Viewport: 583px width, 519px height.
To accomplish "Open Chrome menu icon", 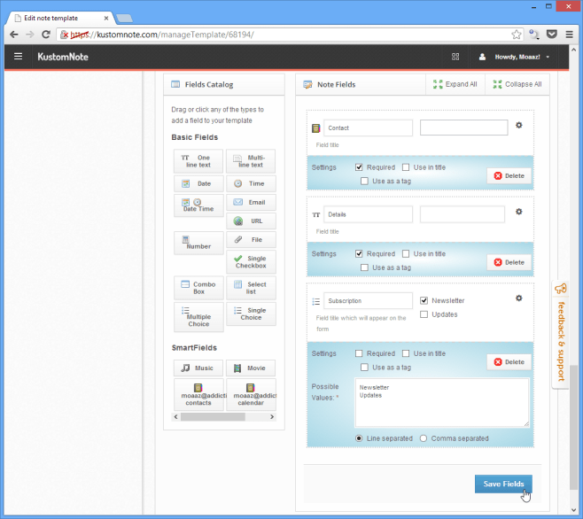I will tap(570, 35).
